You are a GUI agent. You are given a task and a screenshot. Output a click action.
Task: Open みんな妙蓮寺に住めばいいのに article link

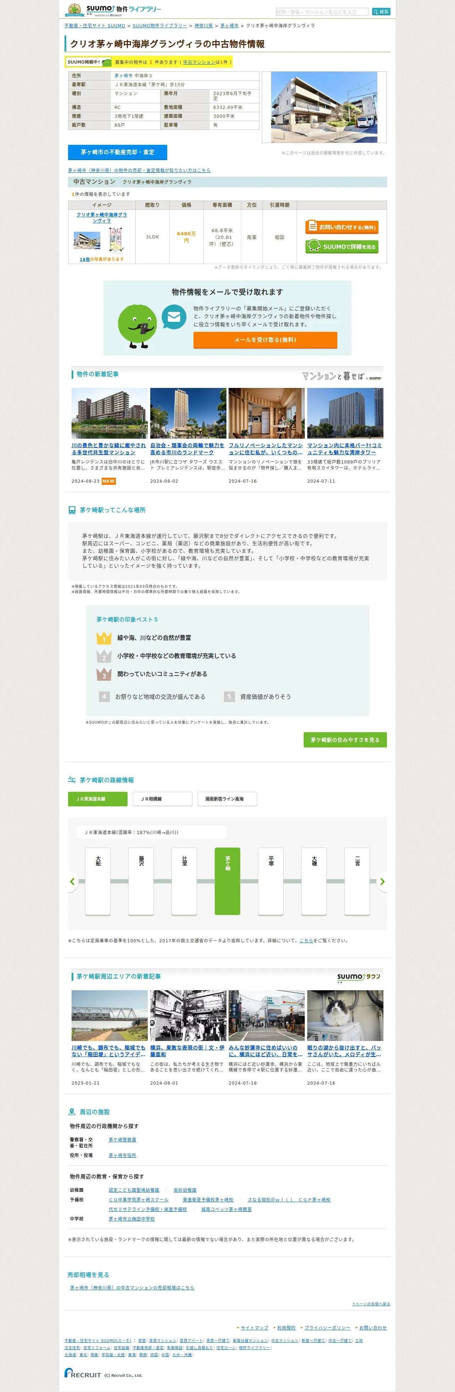[265, 1051]
